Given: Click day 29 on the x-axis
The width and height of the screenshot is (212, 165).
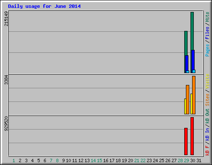Looking at the screenshot, I should [x=186, y=160].
